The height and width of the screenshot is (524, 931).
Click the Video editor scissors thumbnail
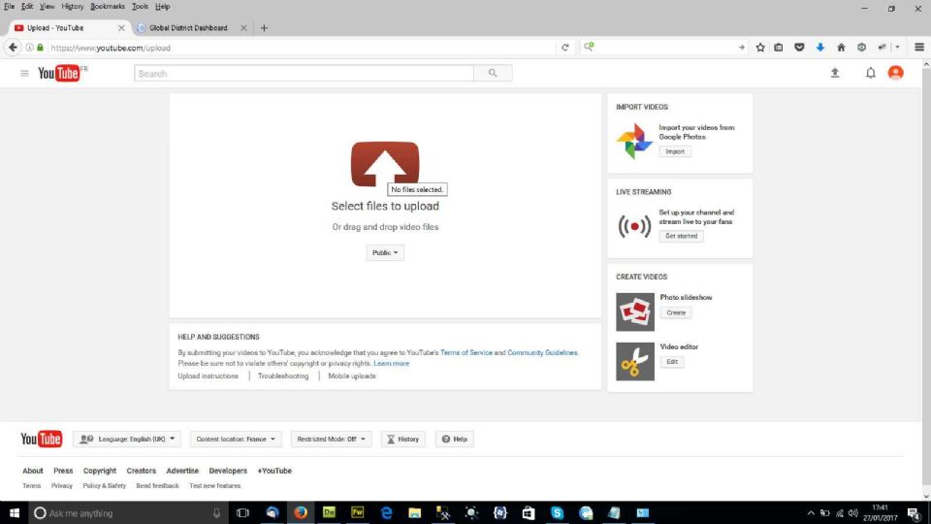click(634, 361)
